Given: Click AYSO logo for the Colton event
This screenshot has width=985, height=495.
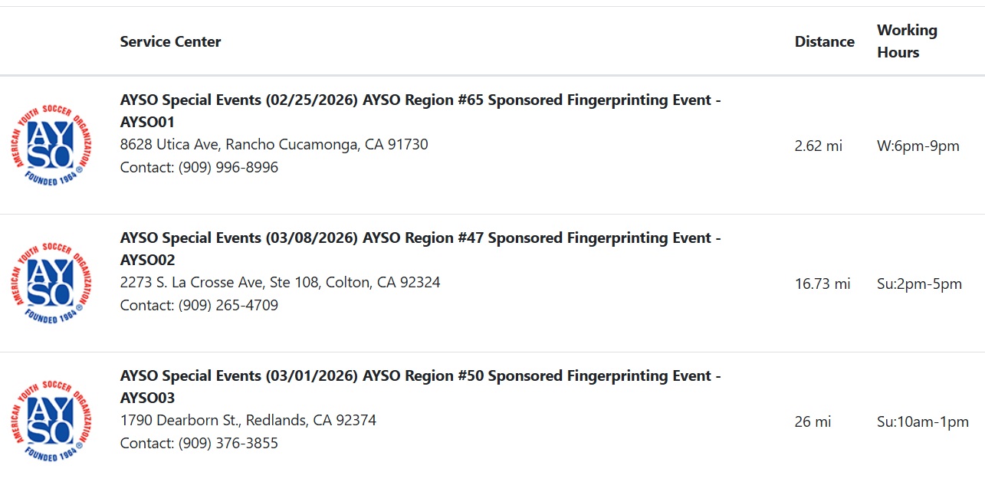Looking at the screenshot, I should [x=51, y=284].
